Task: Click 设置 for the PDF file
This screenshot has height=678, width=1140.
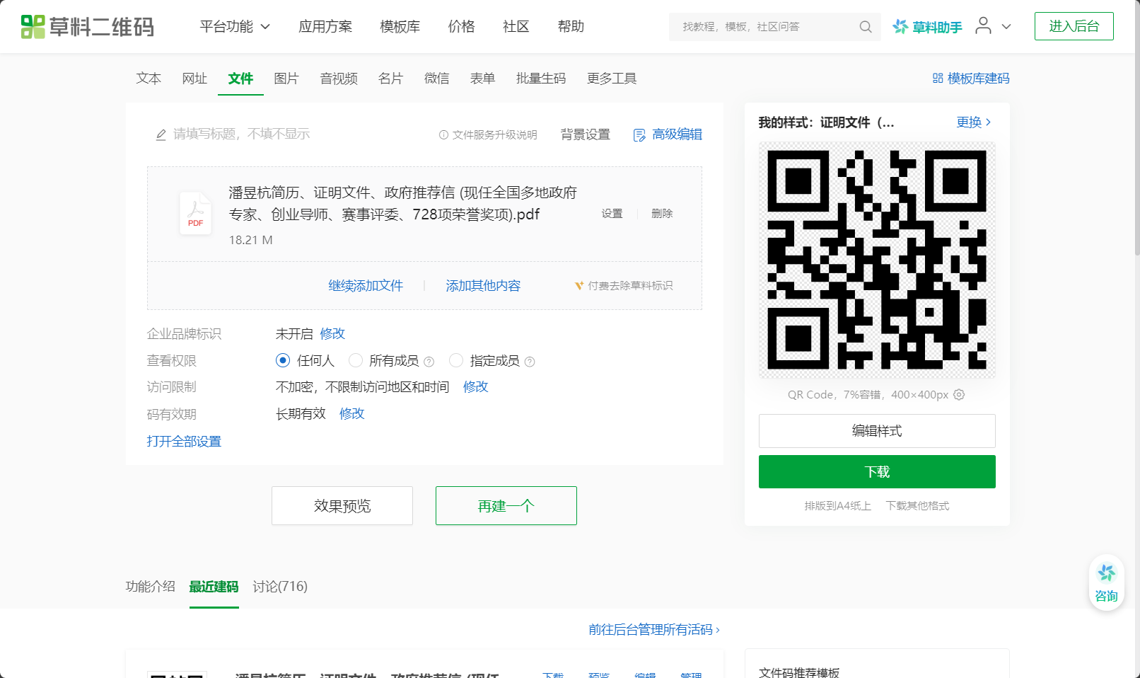Action: (x=612, y=214)
